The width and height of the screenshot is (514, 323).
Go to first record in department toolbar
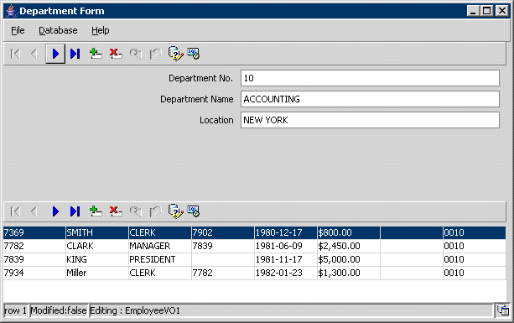point(15,54)
